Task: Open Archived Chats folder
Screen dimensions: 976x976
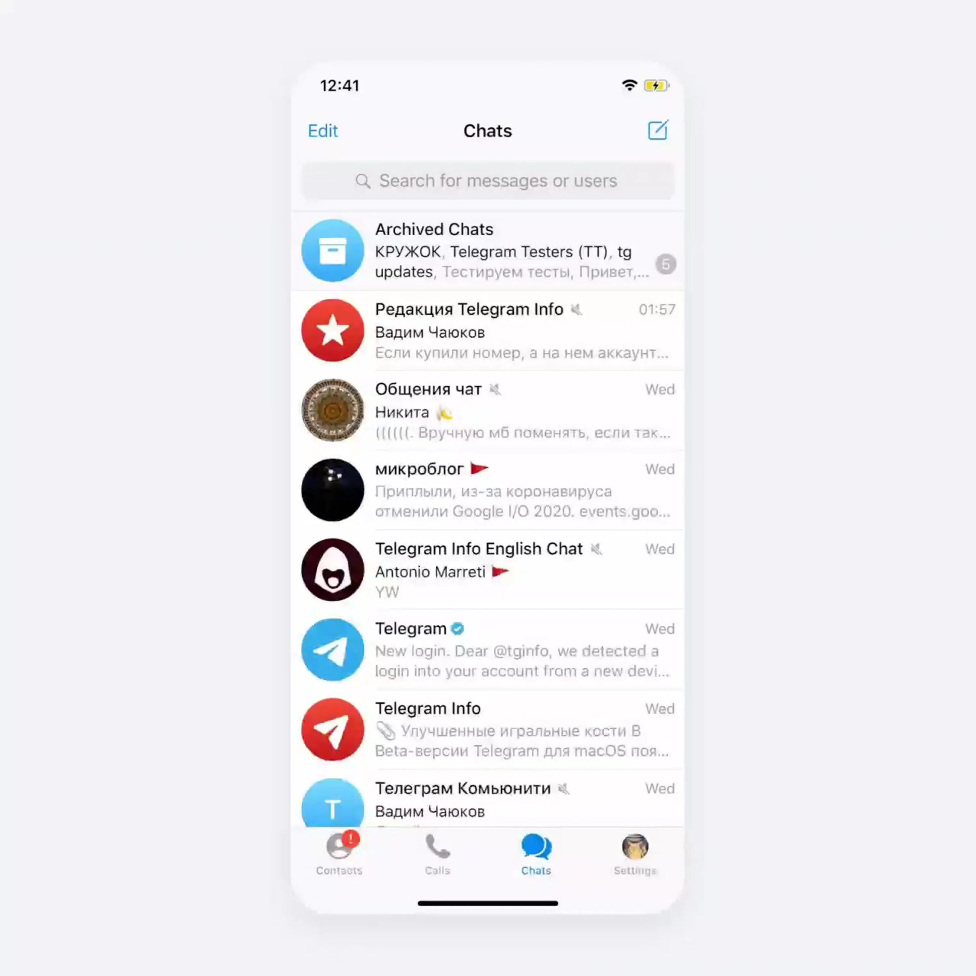Action: click(488, 250)
